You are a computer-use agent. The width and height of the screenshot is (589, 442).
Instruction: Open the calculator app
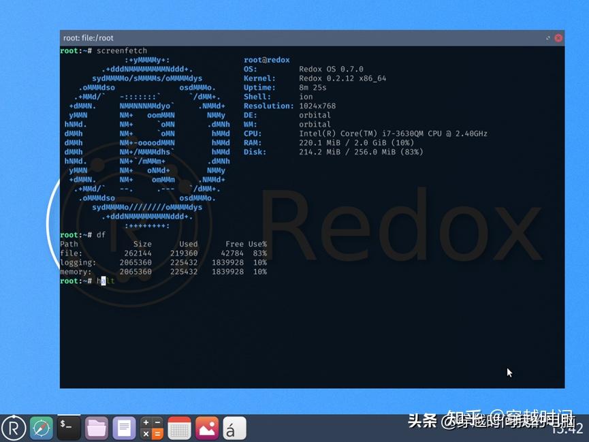[x=151, y=428]
